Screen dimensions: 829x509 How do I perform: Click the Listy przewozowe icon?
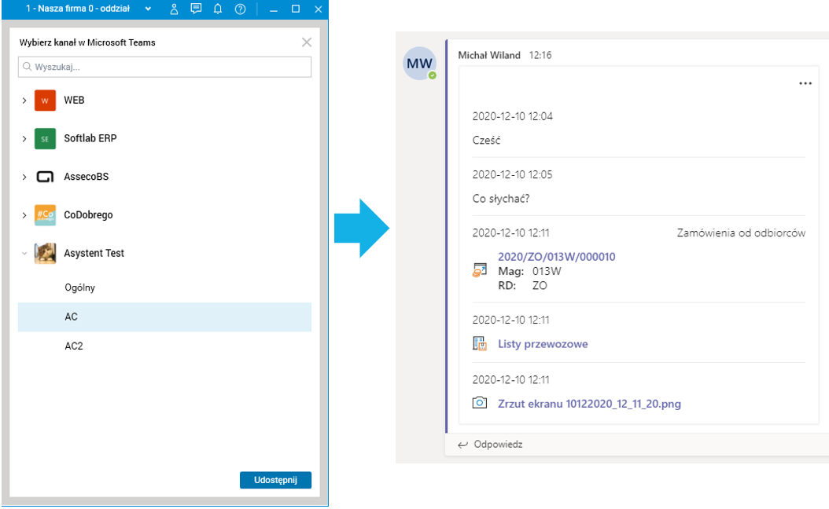click(480, 344)
